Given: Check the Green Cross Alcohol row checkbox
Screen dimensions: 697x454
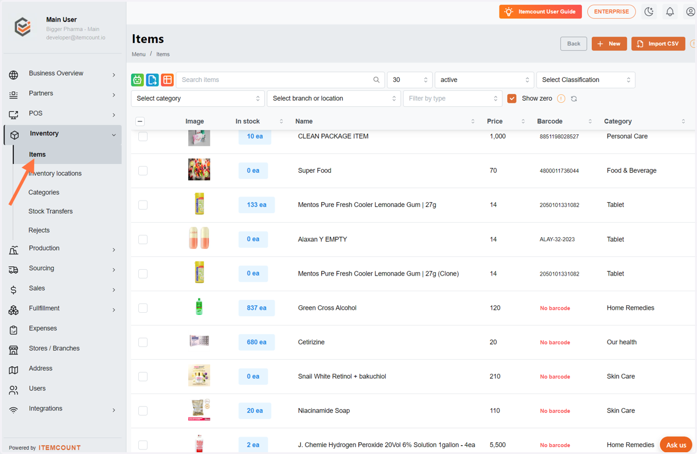Looking at the screenshot, I should pos(143,308).
